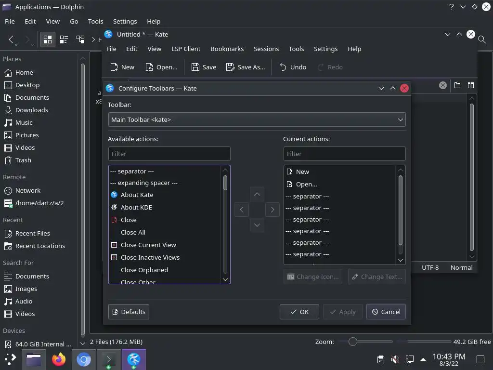The width and height of the screenshot is (493, 370).
Task: Click New in Kate's main toolbar
Action: [x=122, y=67]
